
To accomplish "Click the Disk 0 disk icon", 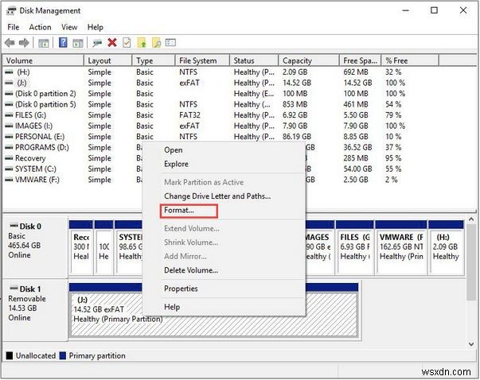I will (14, 226).
